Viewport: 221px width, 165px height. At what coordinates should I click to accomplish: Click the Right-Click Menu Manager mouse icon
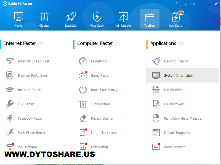[156, 118]
